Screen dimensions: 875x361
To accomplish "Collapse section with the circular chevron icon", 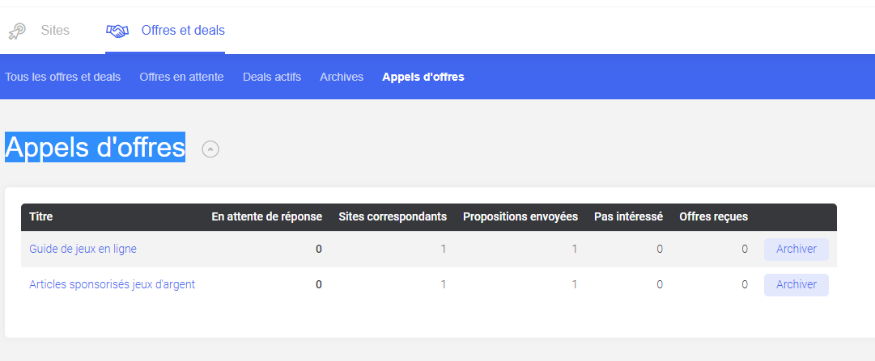I will [x=210, y=149].
